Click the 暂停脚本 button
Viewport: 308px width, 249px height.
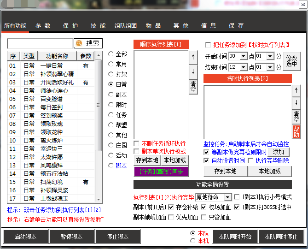72,237
